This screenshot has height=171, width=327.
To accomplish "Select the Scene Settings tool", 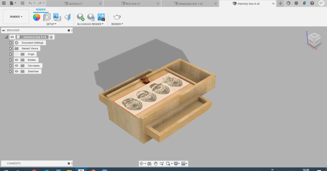I will click(x=47, y=17).
